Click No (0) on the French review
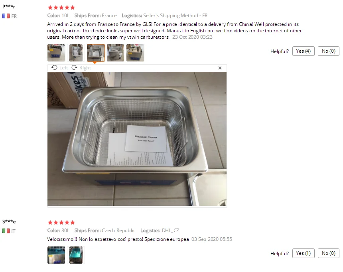 (x=328, y=51)
